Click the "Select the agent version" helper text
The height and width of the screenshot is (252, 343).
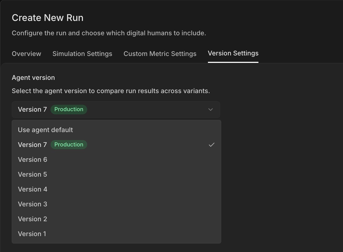(111, 91)
